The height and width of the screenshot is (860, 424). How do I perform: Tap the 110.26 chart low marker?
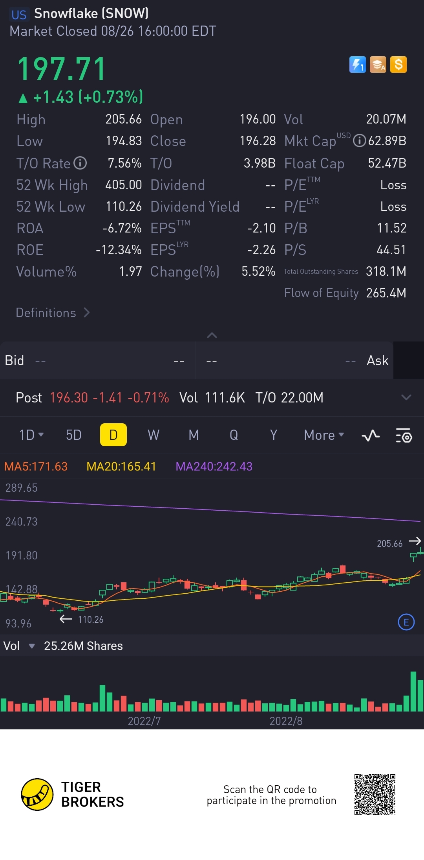(91, 620)
